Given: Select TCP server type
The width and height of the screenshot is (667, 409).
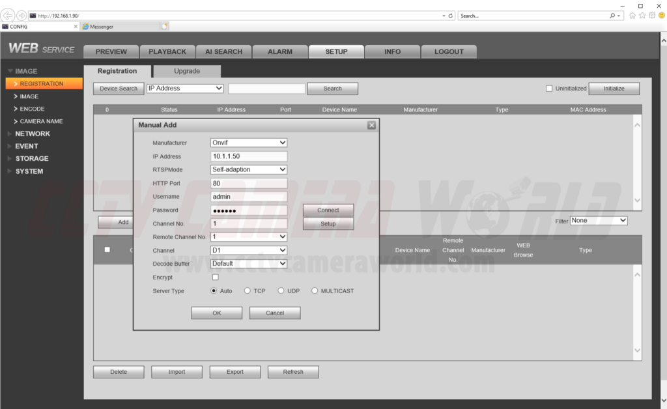Looking at the screenshot, I should pyautogui.click(x=248, y=291).
